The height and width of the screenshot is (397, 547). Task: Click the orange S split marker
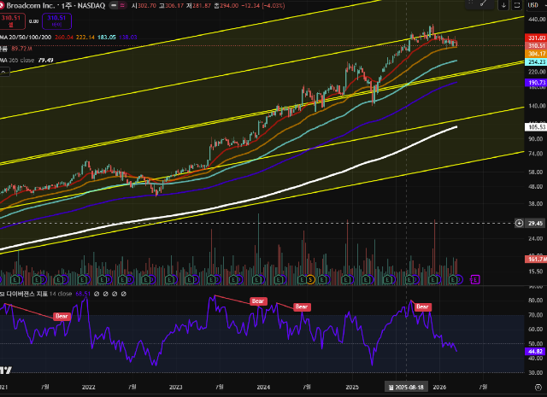(x=310, y=279)
